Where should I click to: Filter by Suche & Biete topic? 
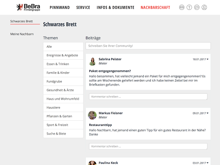click(x=63, y=134)
